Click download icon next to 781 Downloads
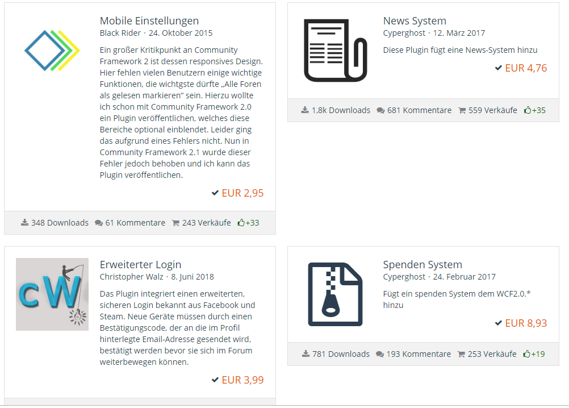This screenshot has height=408, width=569. coord(305,354)
